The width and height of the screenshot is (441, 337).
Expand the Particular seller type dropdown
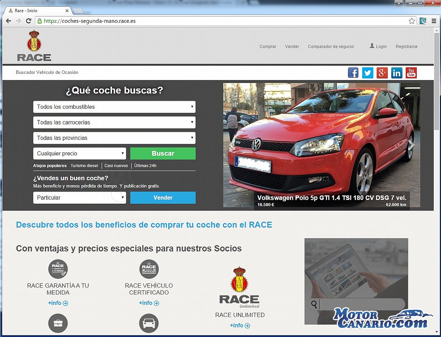(x=79, y=198)
